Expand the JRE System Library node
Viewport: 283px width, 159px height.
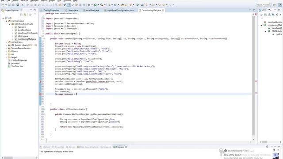(6, 45)
